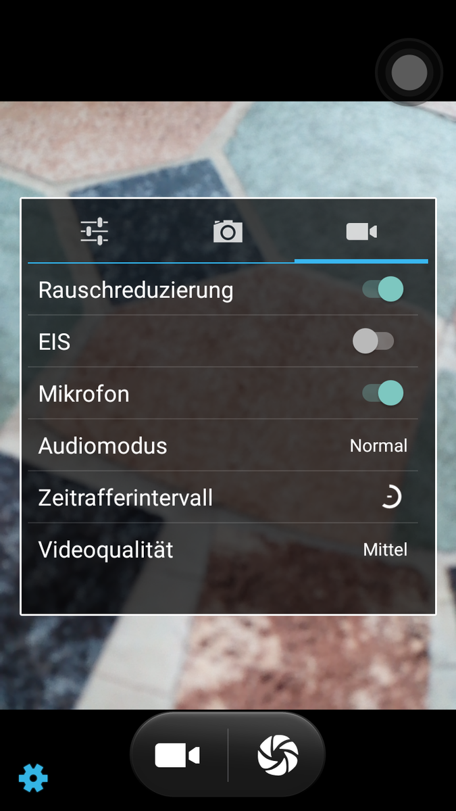Open the general settings sliders tab
Screen dimensions: 456x811
(94, 231)
